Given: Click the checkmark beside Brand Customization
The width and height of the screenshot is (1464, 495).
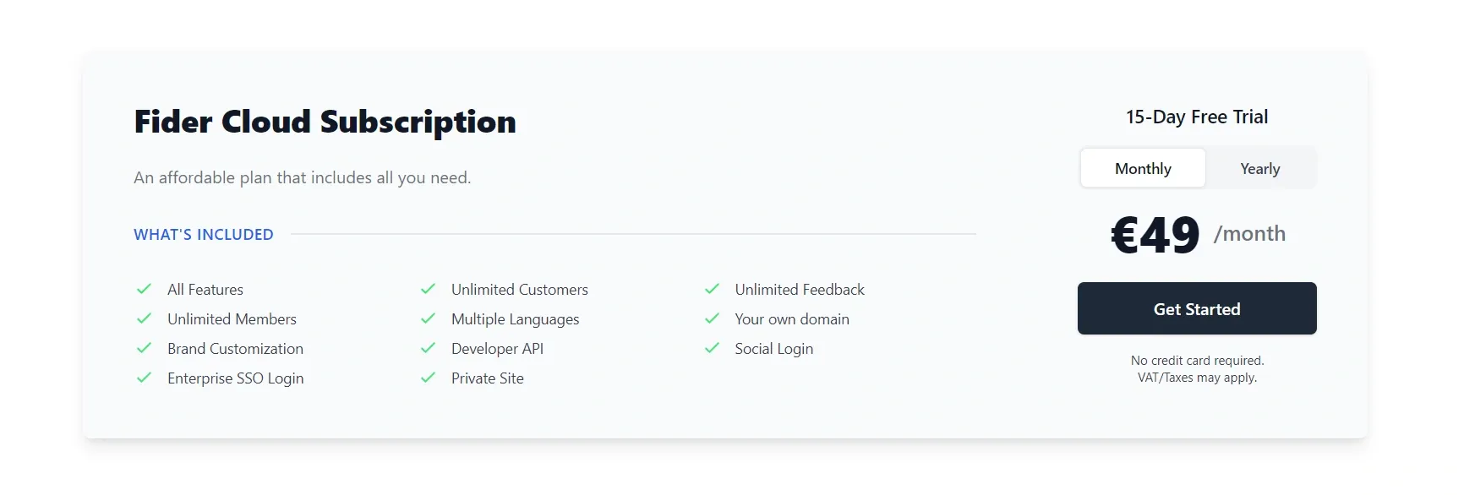Looking at the screenshot, I should 144,349.
